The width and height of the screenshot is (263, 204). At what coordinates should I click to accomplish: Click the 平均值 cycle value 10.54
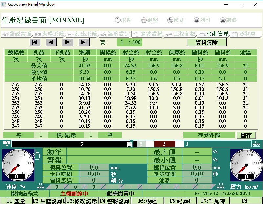pos(84,79)
